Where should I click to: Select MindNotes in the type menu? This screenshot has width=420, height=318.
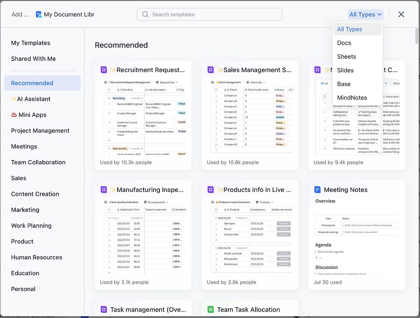[x=357, y=97]
